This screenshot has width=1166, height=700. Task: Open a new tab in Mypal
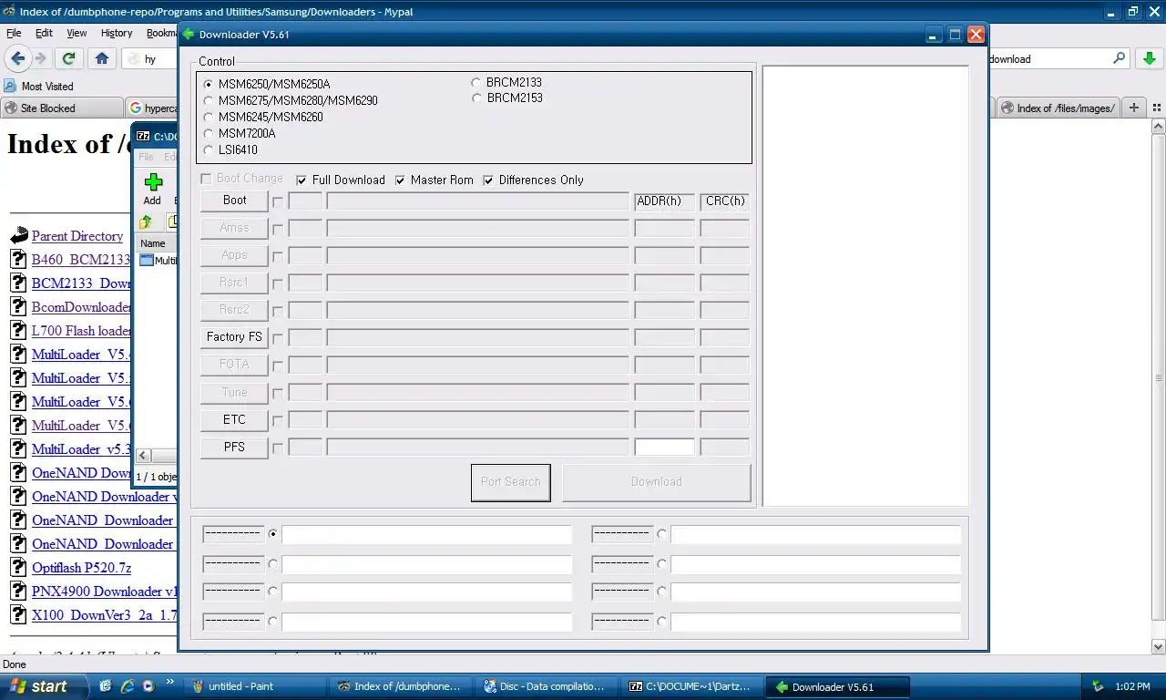point(1134,108)
